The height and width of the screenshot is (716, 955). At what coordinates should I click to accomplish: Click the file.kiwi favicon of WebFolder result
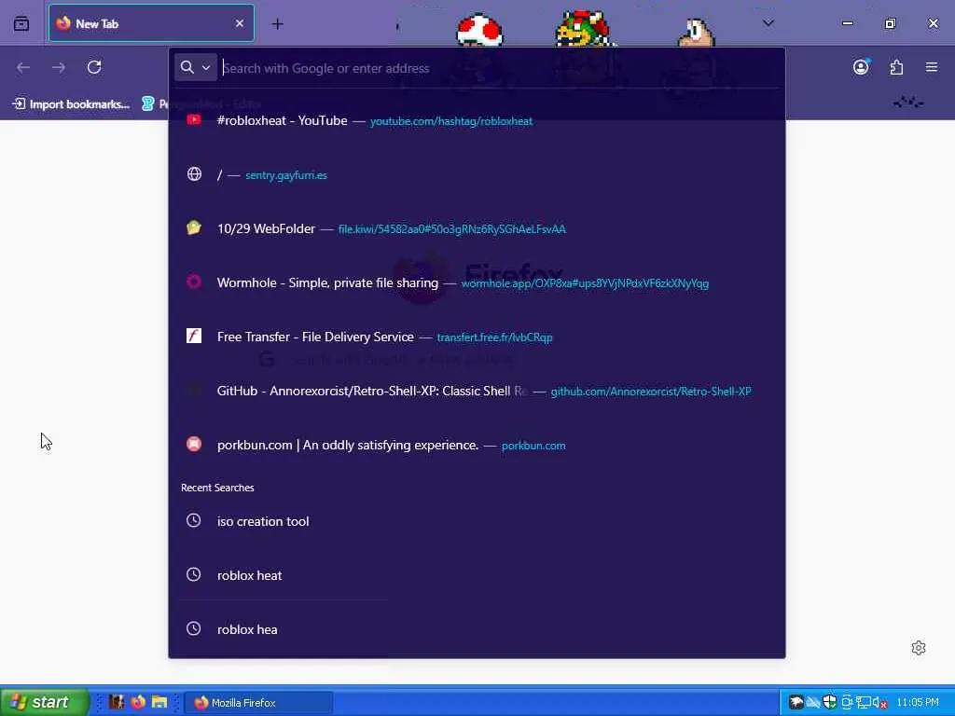click(194, 228)
